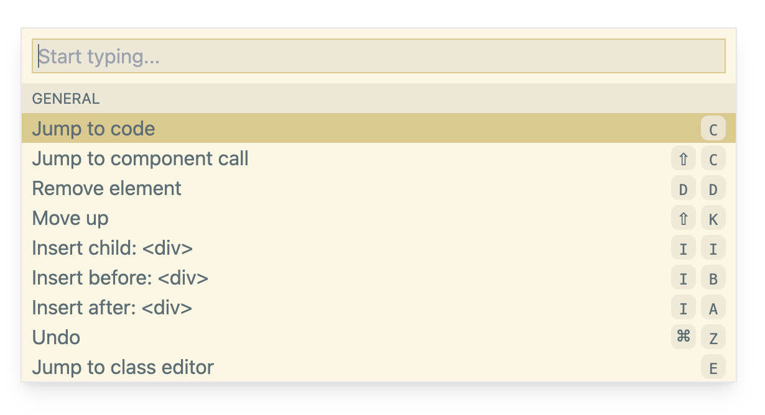Click the command key badge next to Undo
The width and height of the screenshot is (765, 415).
point(684,337)
